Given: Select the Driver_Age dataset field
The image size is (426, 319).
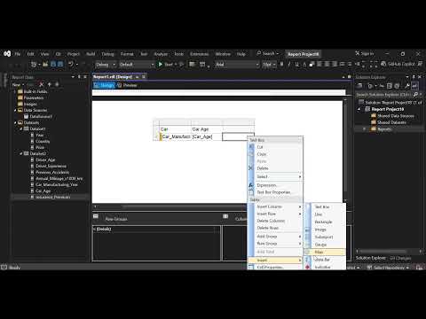Looking at the screenshot, I should pos(45,159).
